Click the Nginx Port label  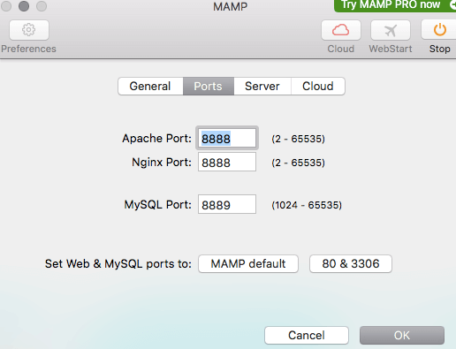pos(162,162)
